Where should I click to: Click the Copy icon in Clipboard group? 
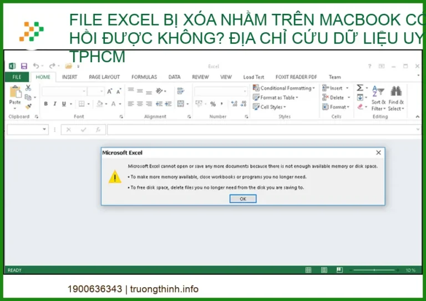28,97
